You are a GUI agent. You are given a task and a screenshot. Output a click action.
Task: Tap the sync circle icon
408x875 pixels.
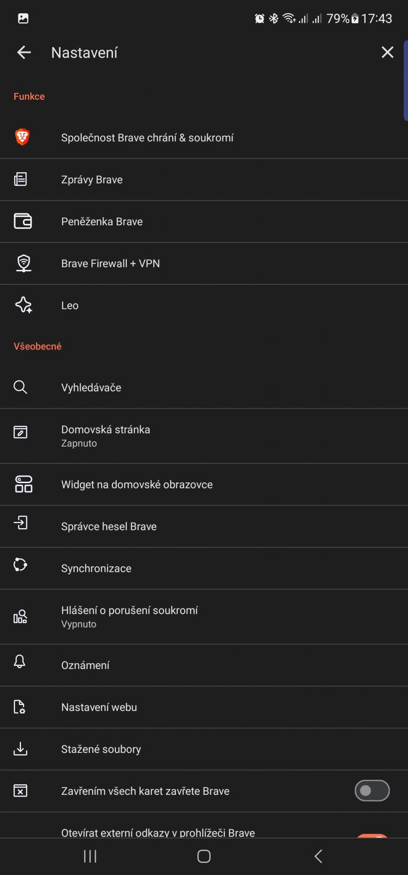click(21, 565)
